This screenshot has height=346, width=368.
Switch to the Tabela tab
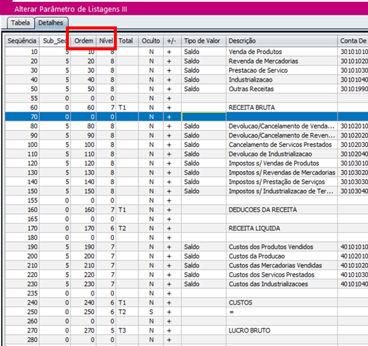click(20, 23)
